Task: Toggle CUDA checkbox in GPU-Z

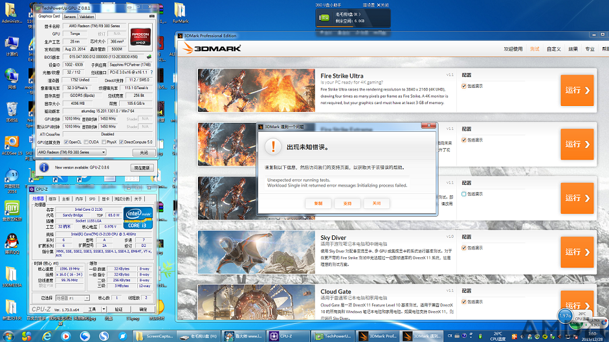Action: click(86, 142)
